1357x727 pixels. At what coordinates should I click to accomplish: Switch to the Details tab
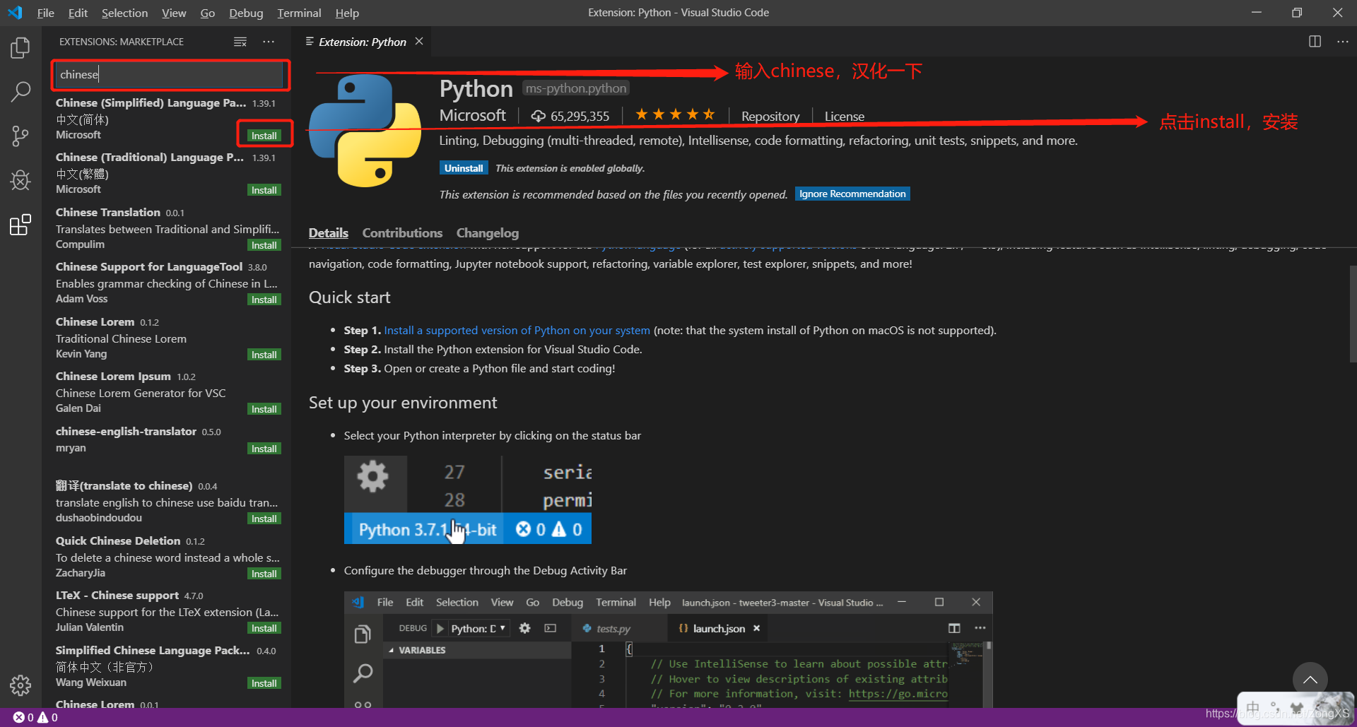click(329, 232)
